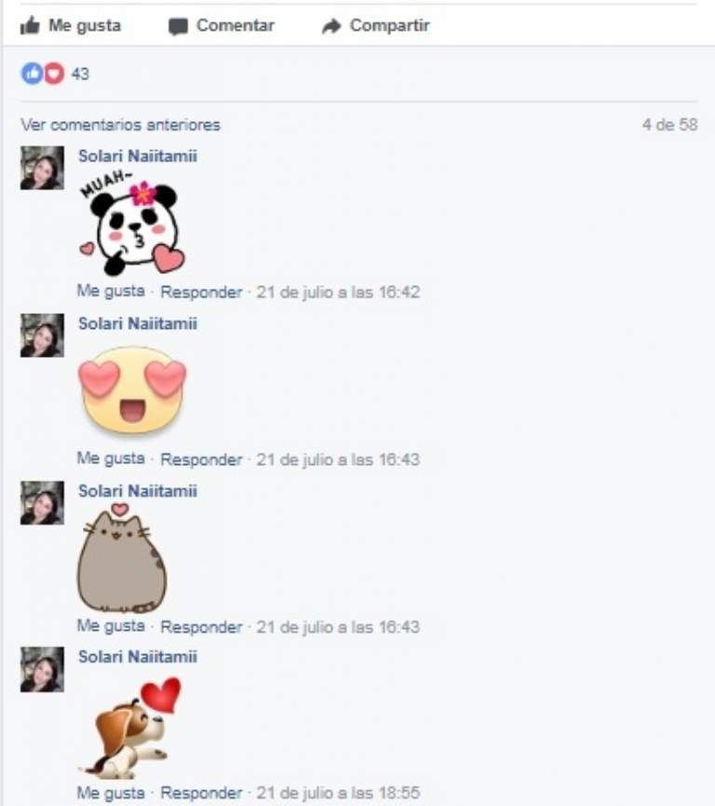
Task: Open the 43 reactions count
Action: tap(80, 74)
